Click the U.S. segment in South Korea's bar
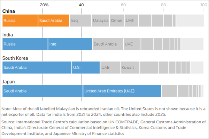209x139 pixels. pos(86,67)
